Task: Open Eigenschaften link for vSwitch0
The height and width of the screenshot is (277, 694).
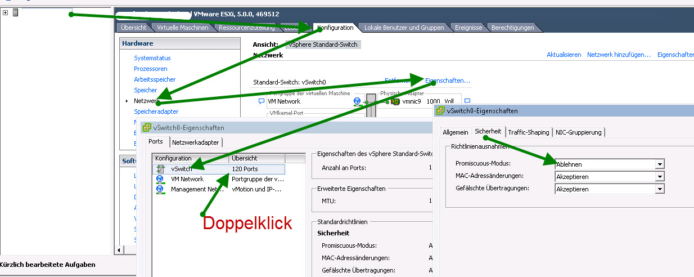Action: point(448,81)
